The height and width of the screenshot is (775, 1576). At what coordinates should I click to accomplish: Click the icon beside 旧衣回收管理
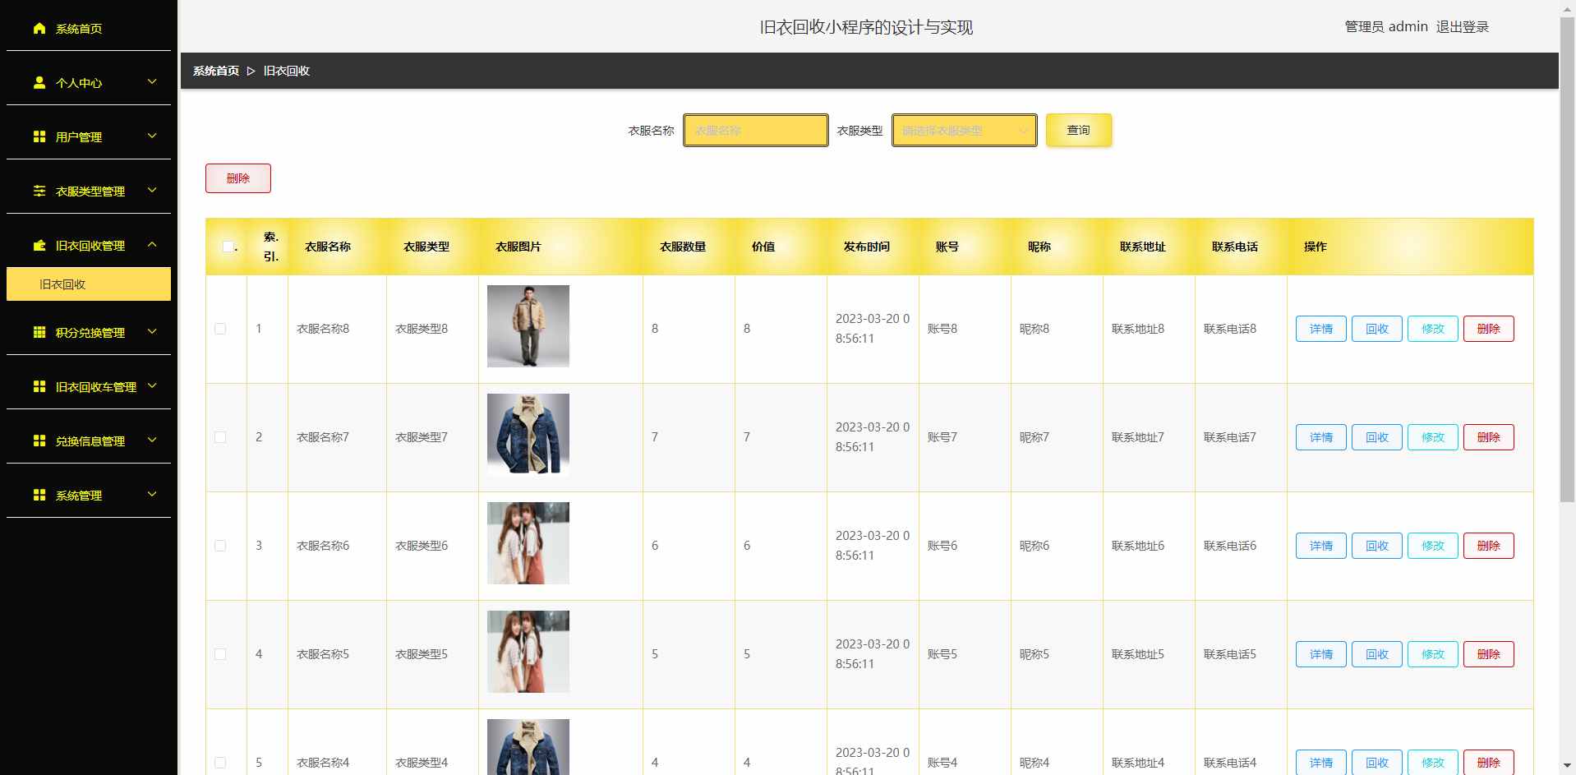(39, 245)
